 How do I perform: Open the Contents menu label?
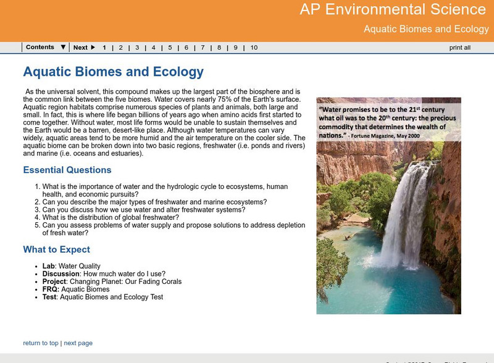tap(40, 47)
